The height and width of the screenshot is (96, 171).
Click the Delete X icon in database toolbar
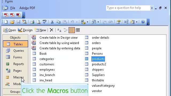pyautogui.click(x=52, y=30)
